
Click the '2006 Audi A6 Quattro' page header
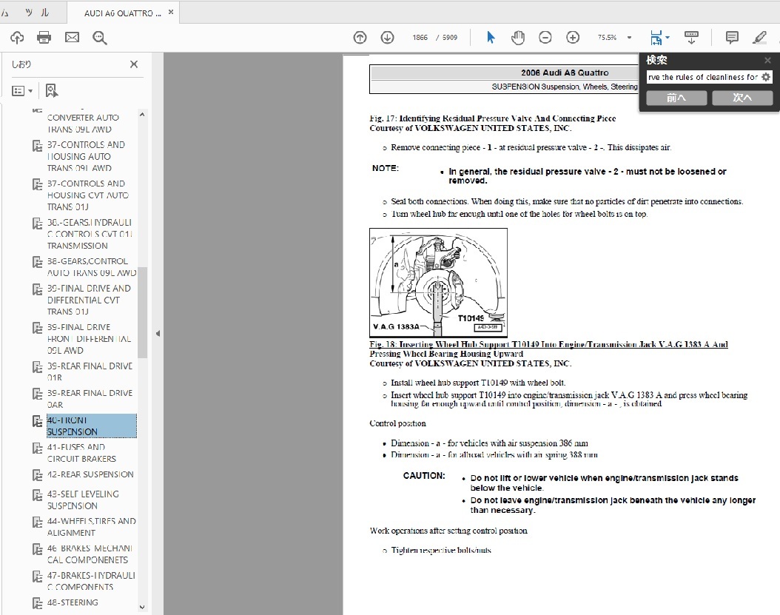(x=565, y=73)
